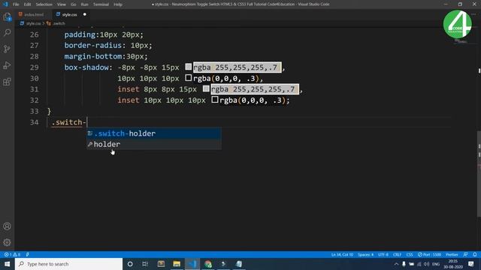The width and height of the screenshot is (481, 270).
Task: Click the clock showing 30-08-2020
Action: coord(453,264)
